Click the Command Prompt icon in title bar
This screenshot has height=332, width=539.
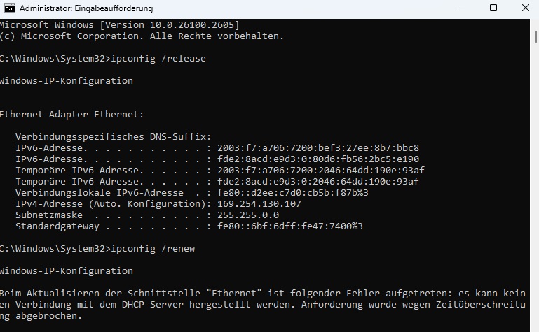point(10,8)
